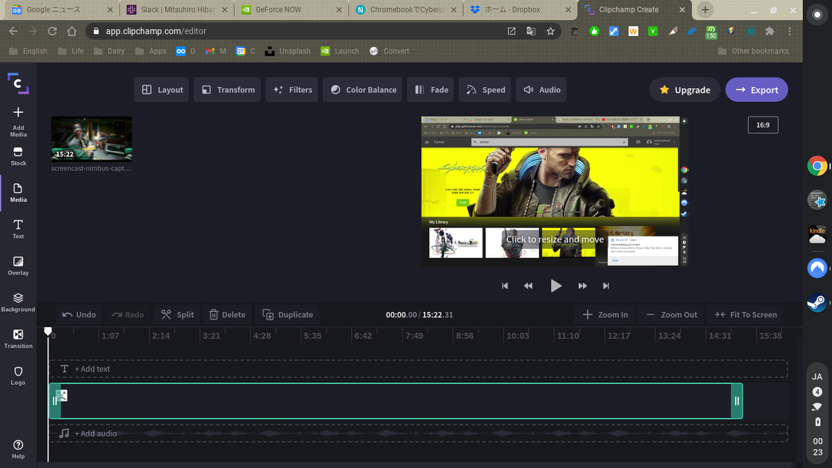
Task: Open Chrome from the shelf
Action: [817, 166]
